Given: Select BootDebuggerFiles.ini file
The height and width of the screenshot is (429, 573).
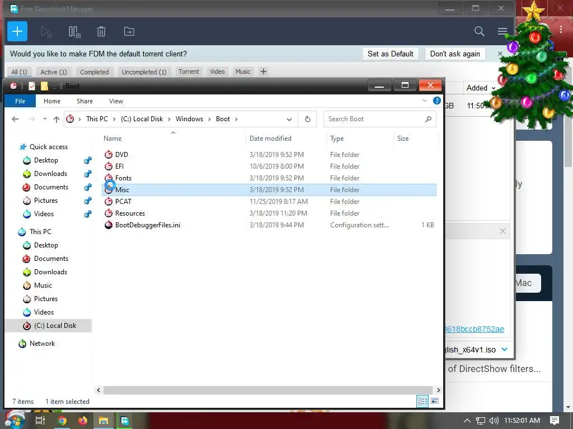Looking at the screenshot, I should 269,225.
